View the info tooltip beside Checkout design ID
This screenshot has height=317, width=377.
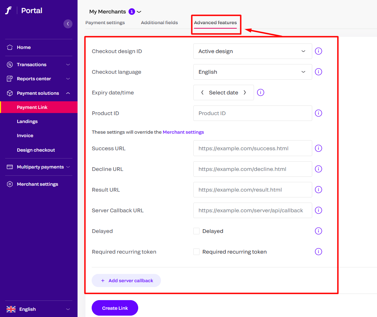(318, 51)
